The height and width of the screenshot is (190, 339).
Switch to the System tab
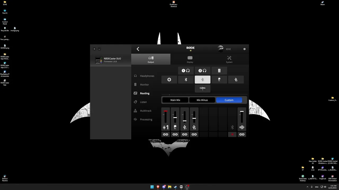(229, 59)
